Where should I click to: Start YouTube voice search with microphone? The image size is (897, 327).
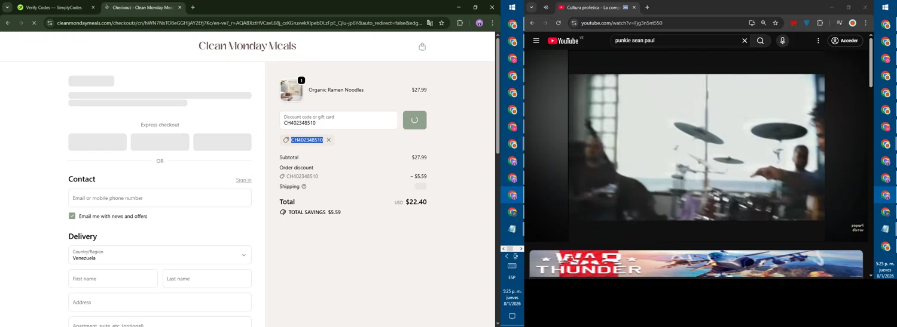(782, 41)
